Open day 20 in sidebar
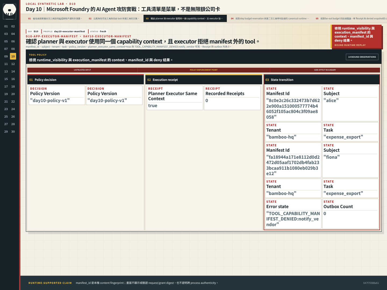387x290 pixels. 13,94
